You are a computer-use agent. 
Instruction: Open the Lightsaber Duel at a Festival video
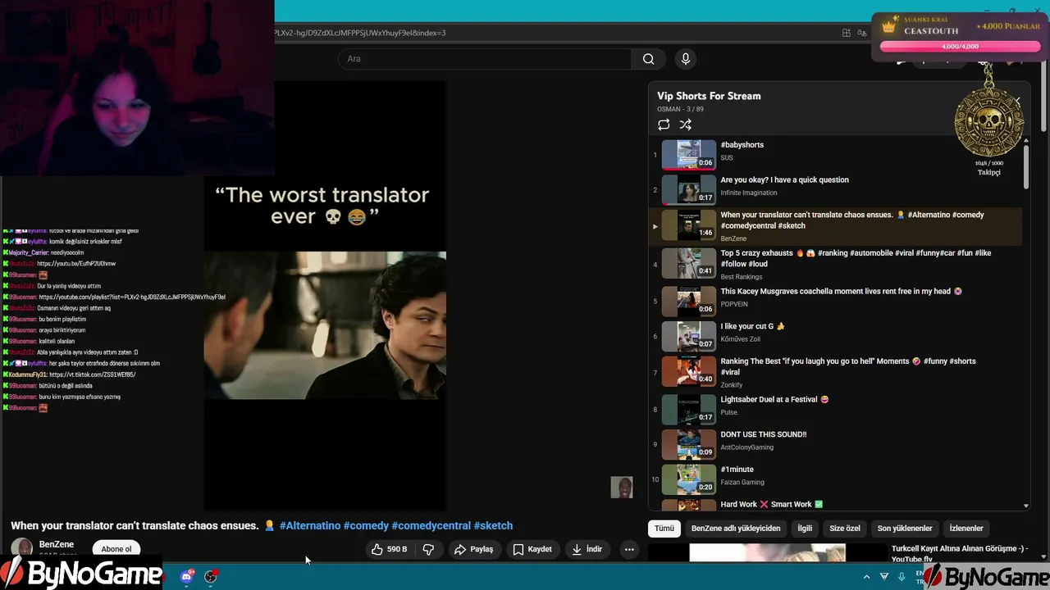coord(837,409)
